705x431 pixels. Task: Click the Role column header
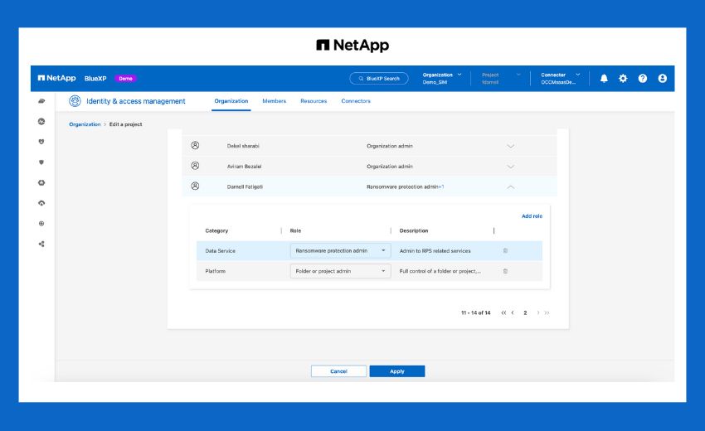[295, 230]
